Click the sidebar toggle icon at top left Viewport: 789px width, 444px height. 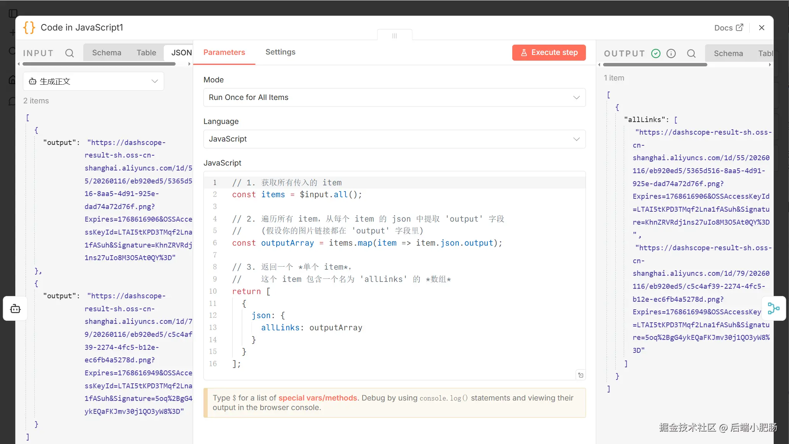point(13,13)
